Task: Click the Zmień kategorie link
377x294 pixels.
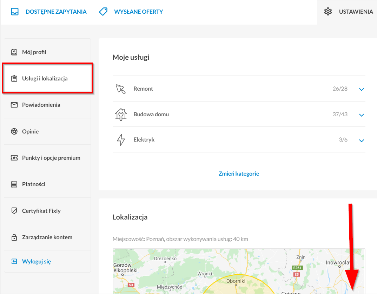Action: pos(239,174)
